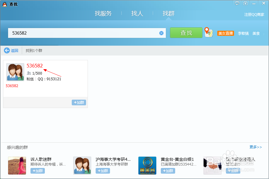Image resolution: width=269 pixels, height=179 pixels.
Task: Open the 沪海事大学考研4... group name
Action: coord(113,159)
